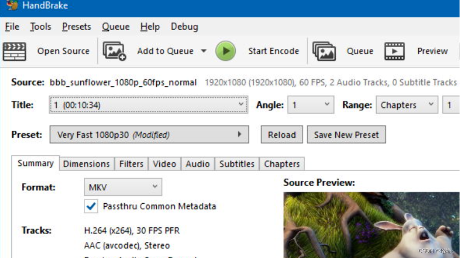Click the Start Encode label
Image resolution: width=460 pixels, height=258 pixels.
[274, 51]
